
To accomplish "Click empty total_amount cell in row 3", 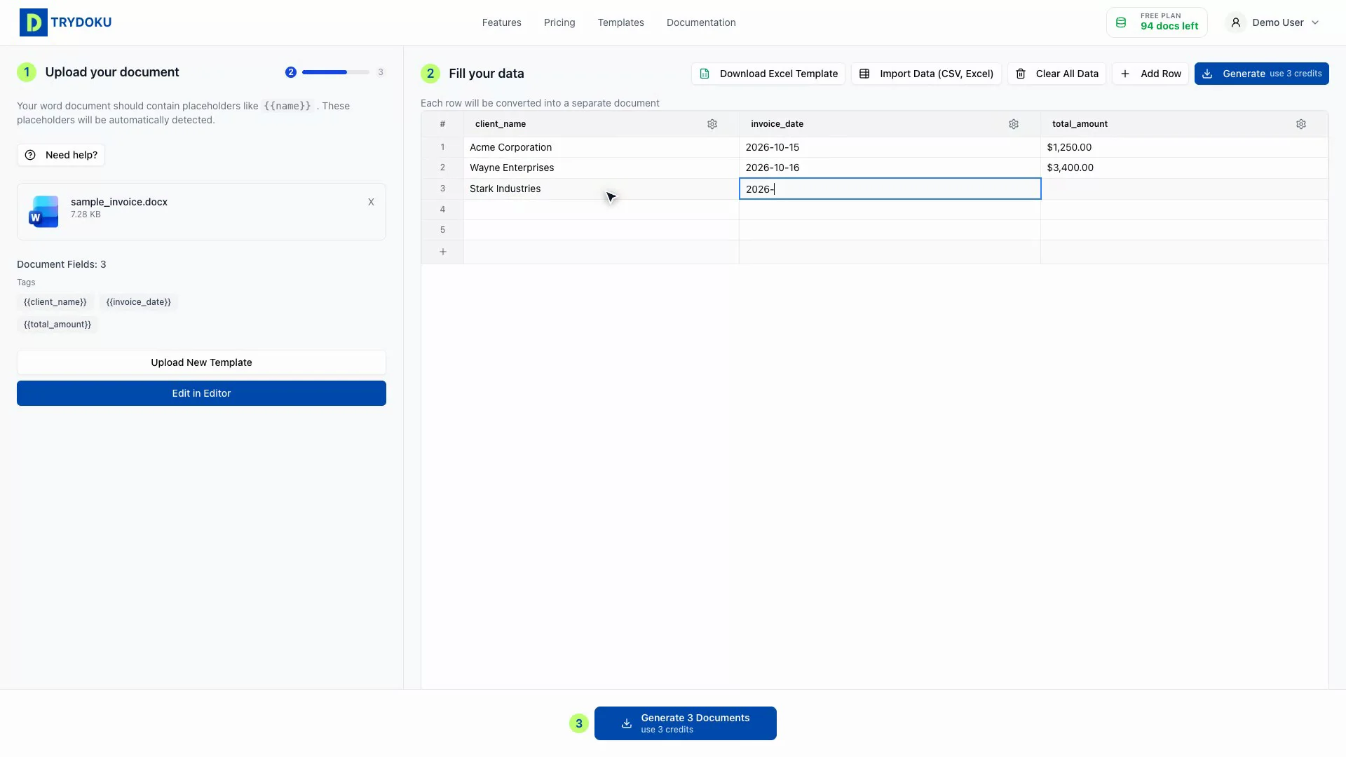I will tap(1184, 189).
